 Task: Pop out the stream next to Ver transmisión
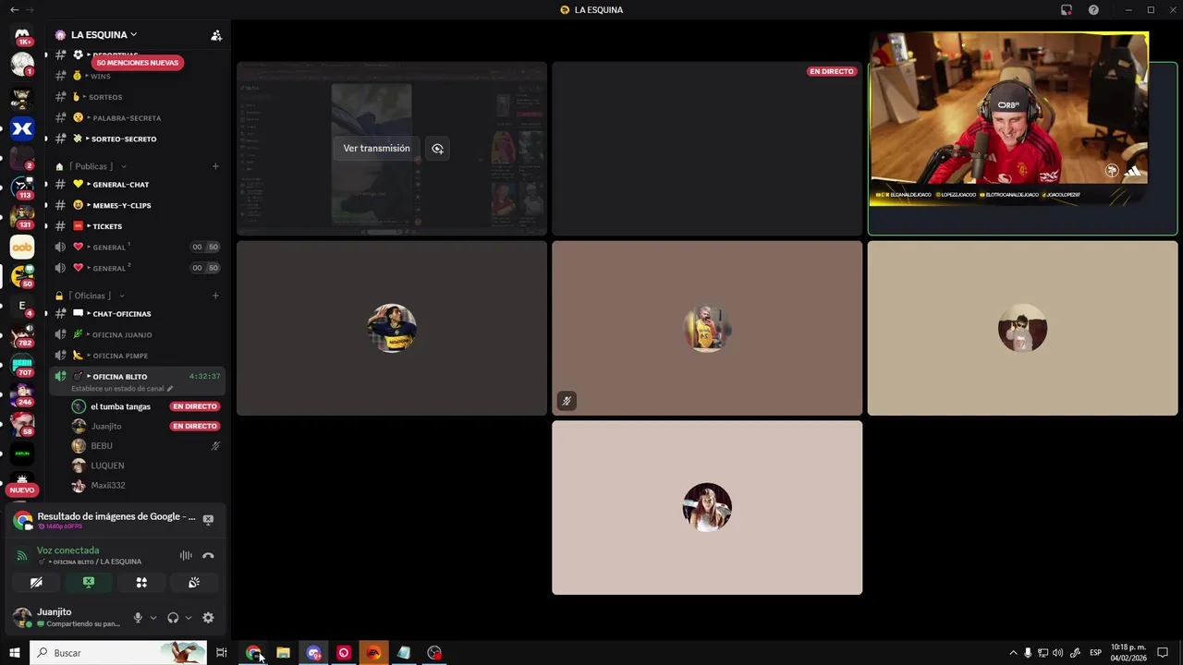point(437,148)
